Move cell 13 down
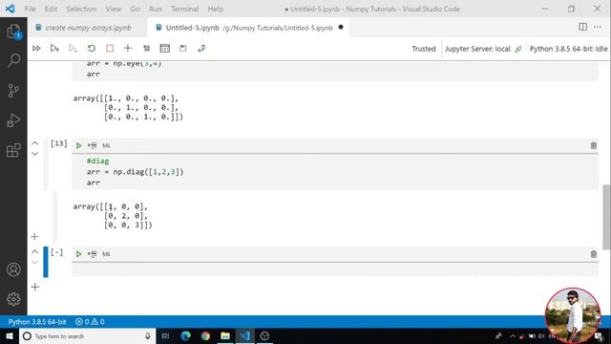 coord(34,154)
